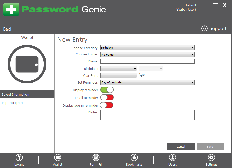232x168 pixels.
Task: Open Support link text
Action: coord(218,28)
